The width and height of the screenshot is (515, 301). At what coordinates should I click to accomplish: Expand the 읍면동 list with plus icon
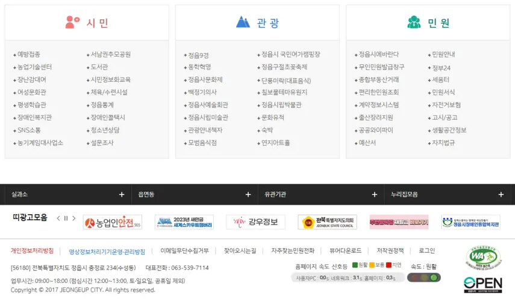(248, 194)
